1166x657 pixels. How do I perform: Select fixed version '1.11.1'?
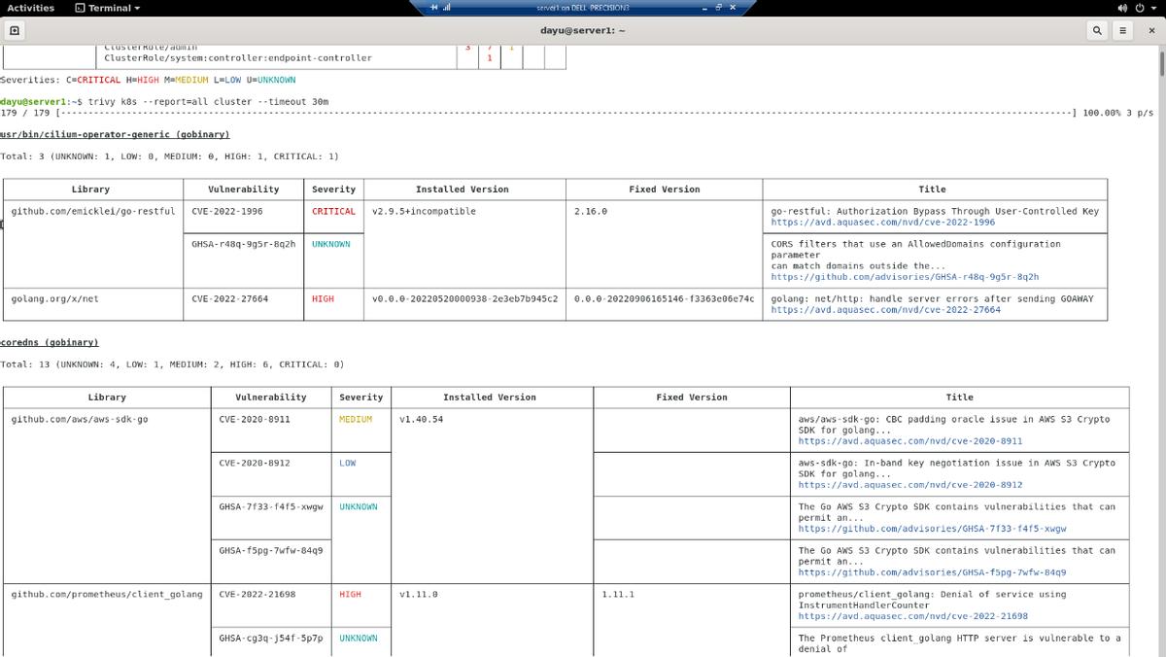[618, 594]
